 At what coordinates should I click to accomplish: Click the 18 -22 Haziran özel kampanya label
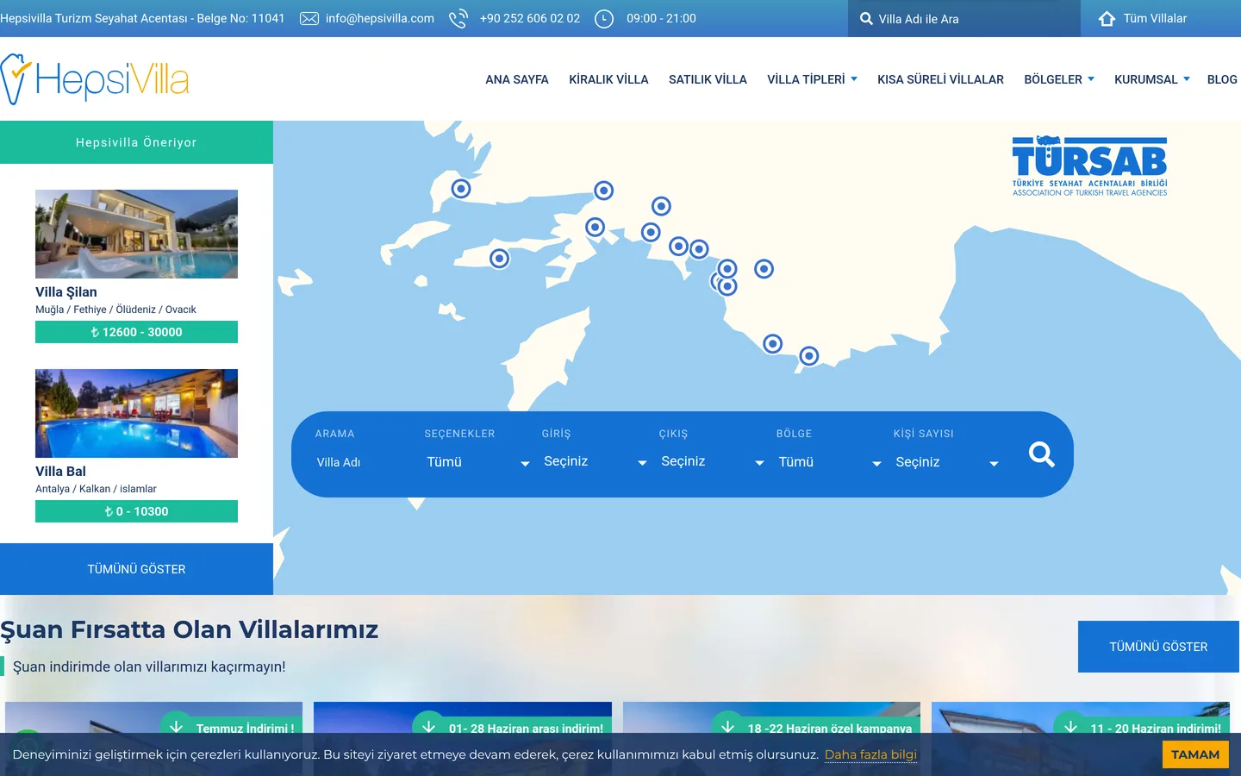[829, 729]
